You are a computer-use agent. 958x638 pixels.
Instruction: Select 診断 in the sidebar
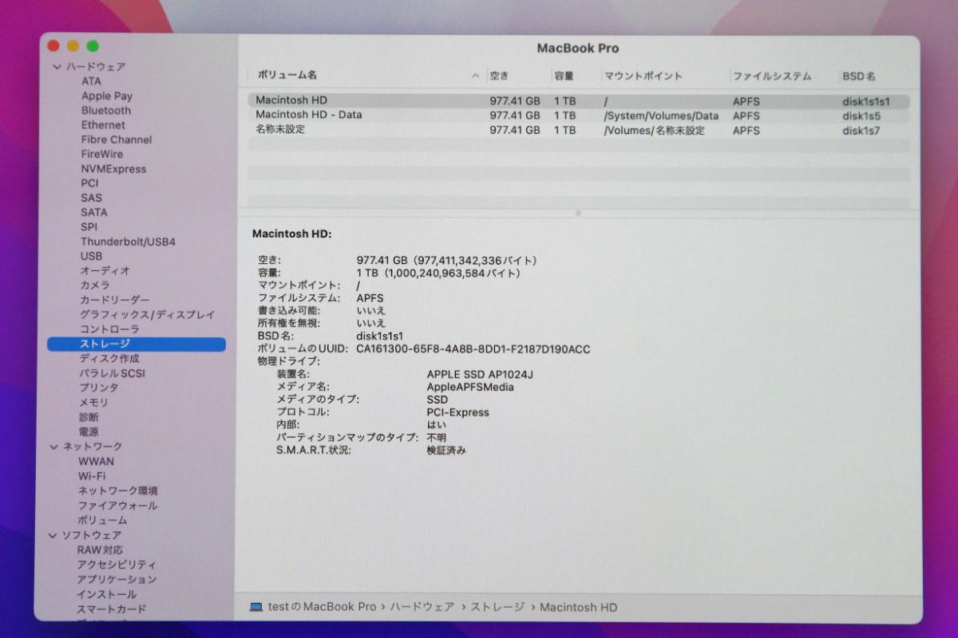tap(89, 417)
